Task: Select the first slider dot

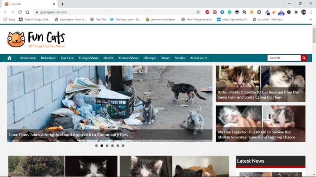Action: click(x=96, y=145)
